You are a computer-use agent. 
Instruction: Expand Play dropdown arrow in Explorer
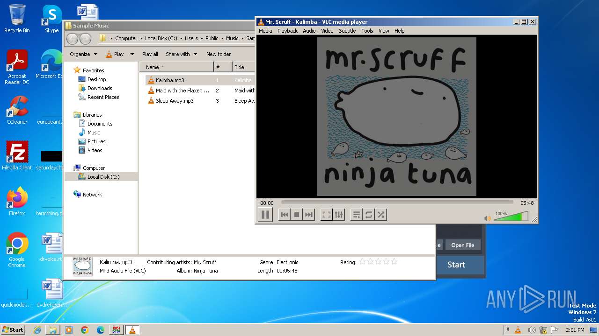click(132, 54)
